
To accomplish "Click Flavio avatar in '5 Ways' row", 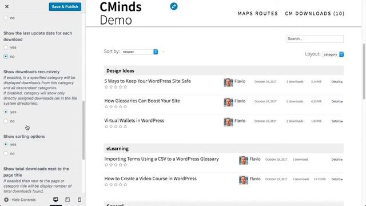I will pyautogui.click(x=228, y=82).
